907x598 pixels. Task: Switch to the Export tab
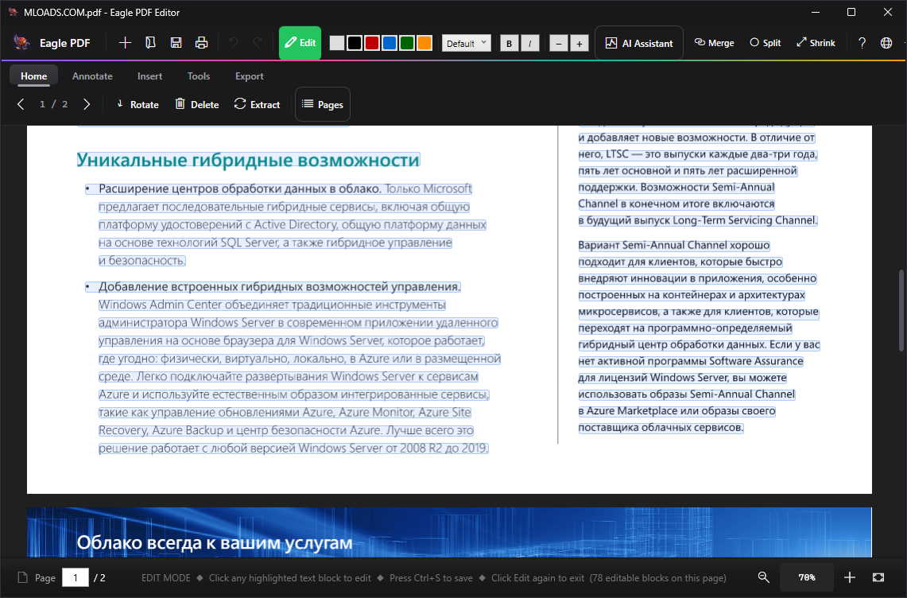coord(250,76)
